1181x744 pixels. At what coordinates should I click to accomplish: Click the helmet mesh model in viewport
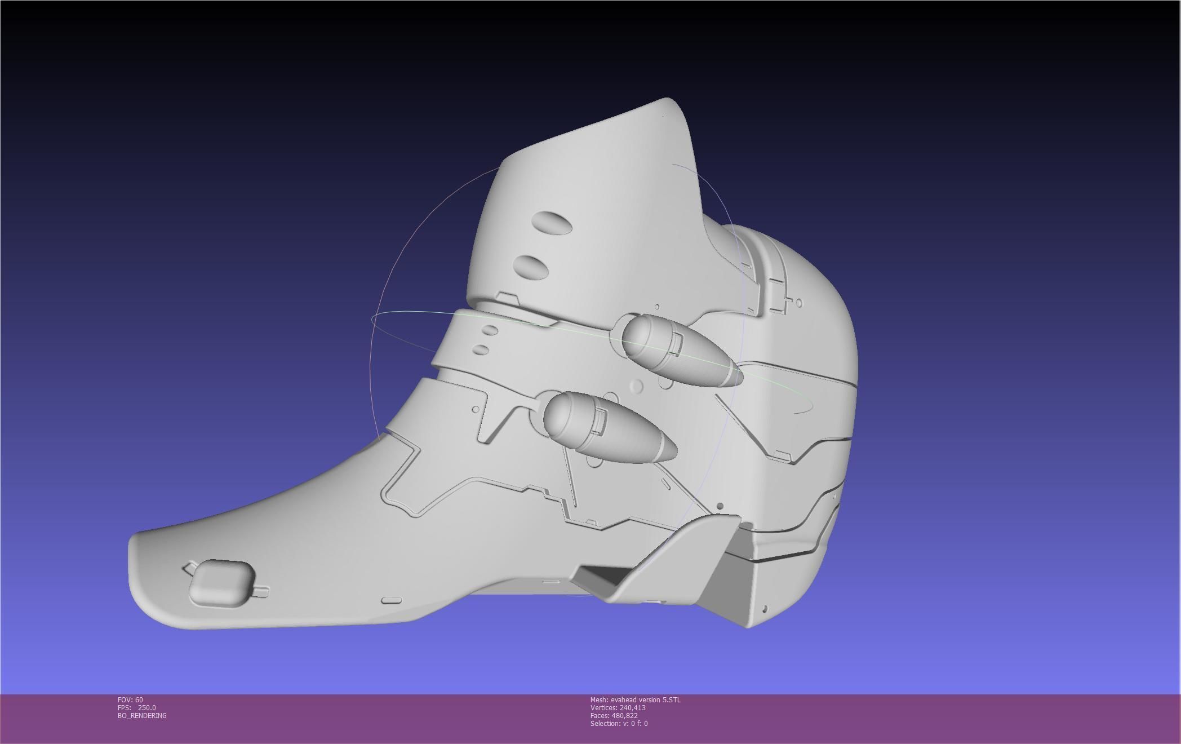point(493,364)
